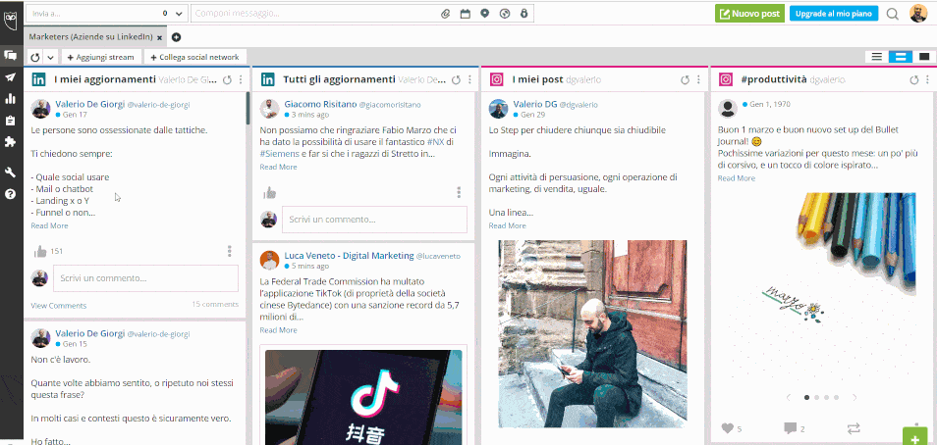Click the green plus floating button

(915, 436)
